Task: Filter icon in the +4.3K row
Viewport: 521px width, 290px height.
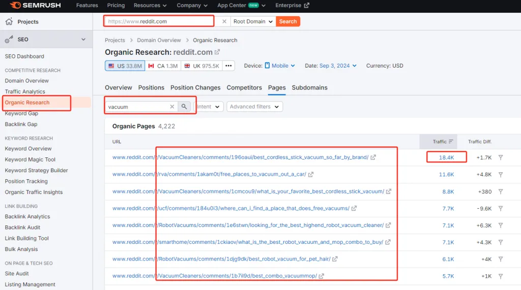Action: 501,242
